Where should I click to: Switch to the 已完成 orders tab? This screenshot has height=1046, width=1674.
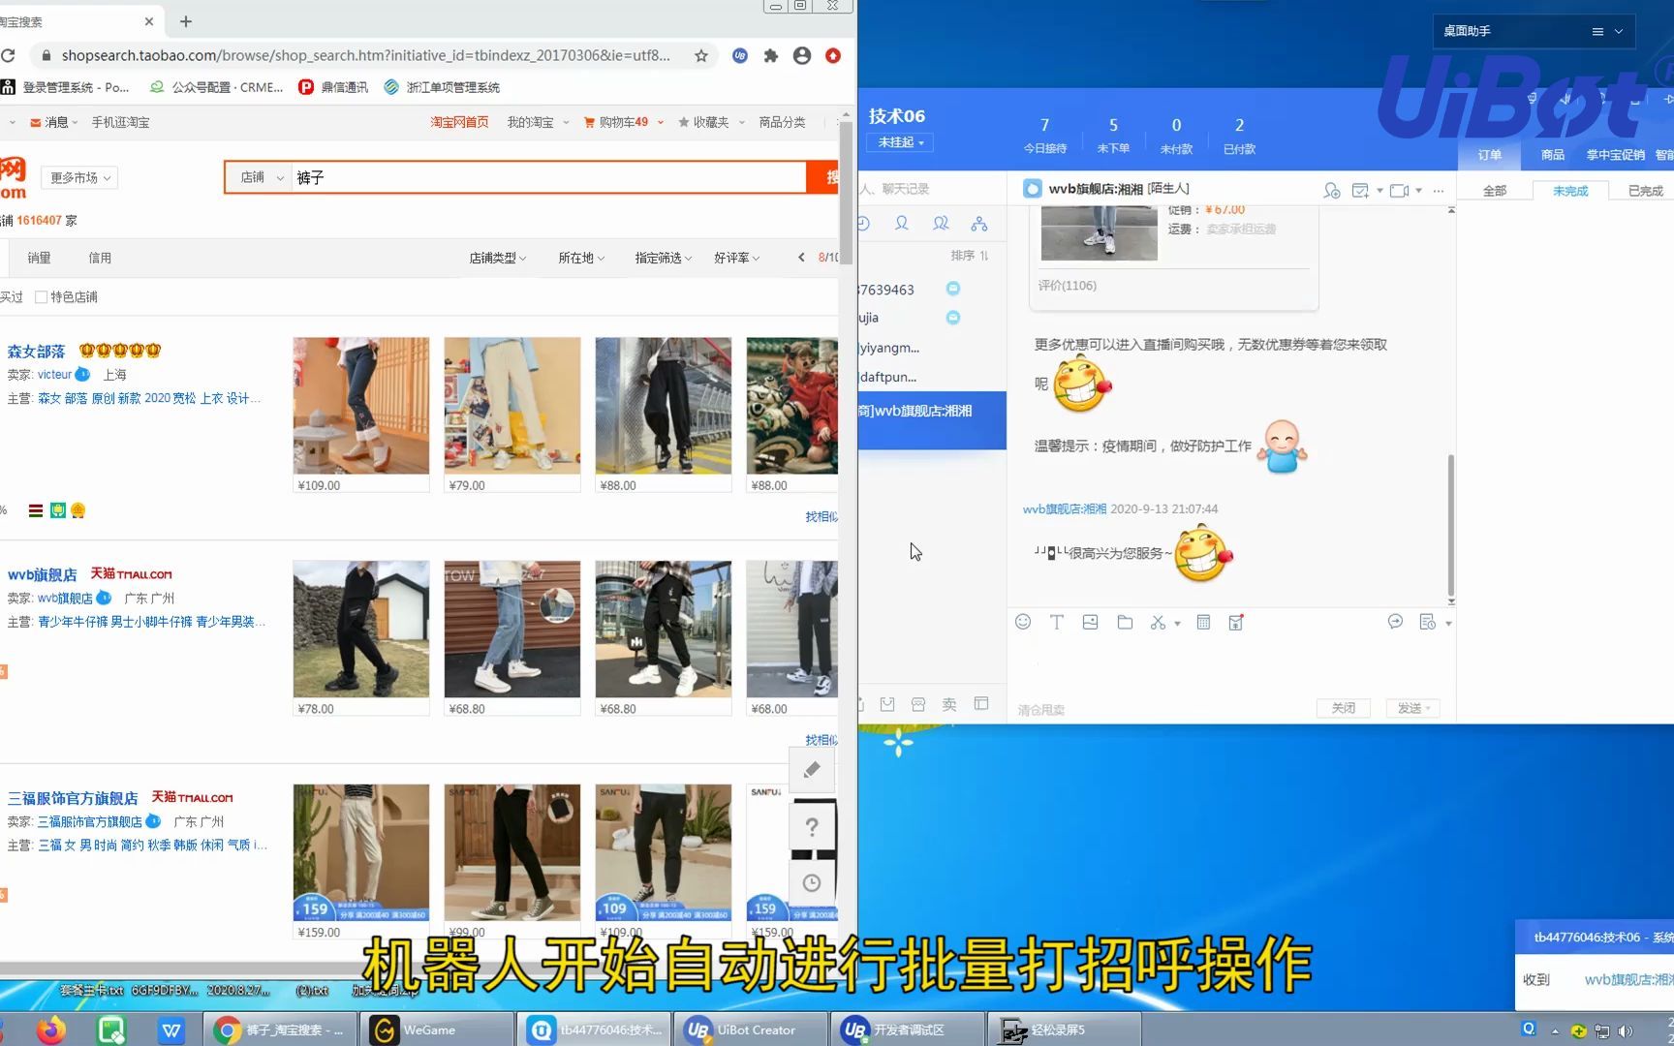1645,191
